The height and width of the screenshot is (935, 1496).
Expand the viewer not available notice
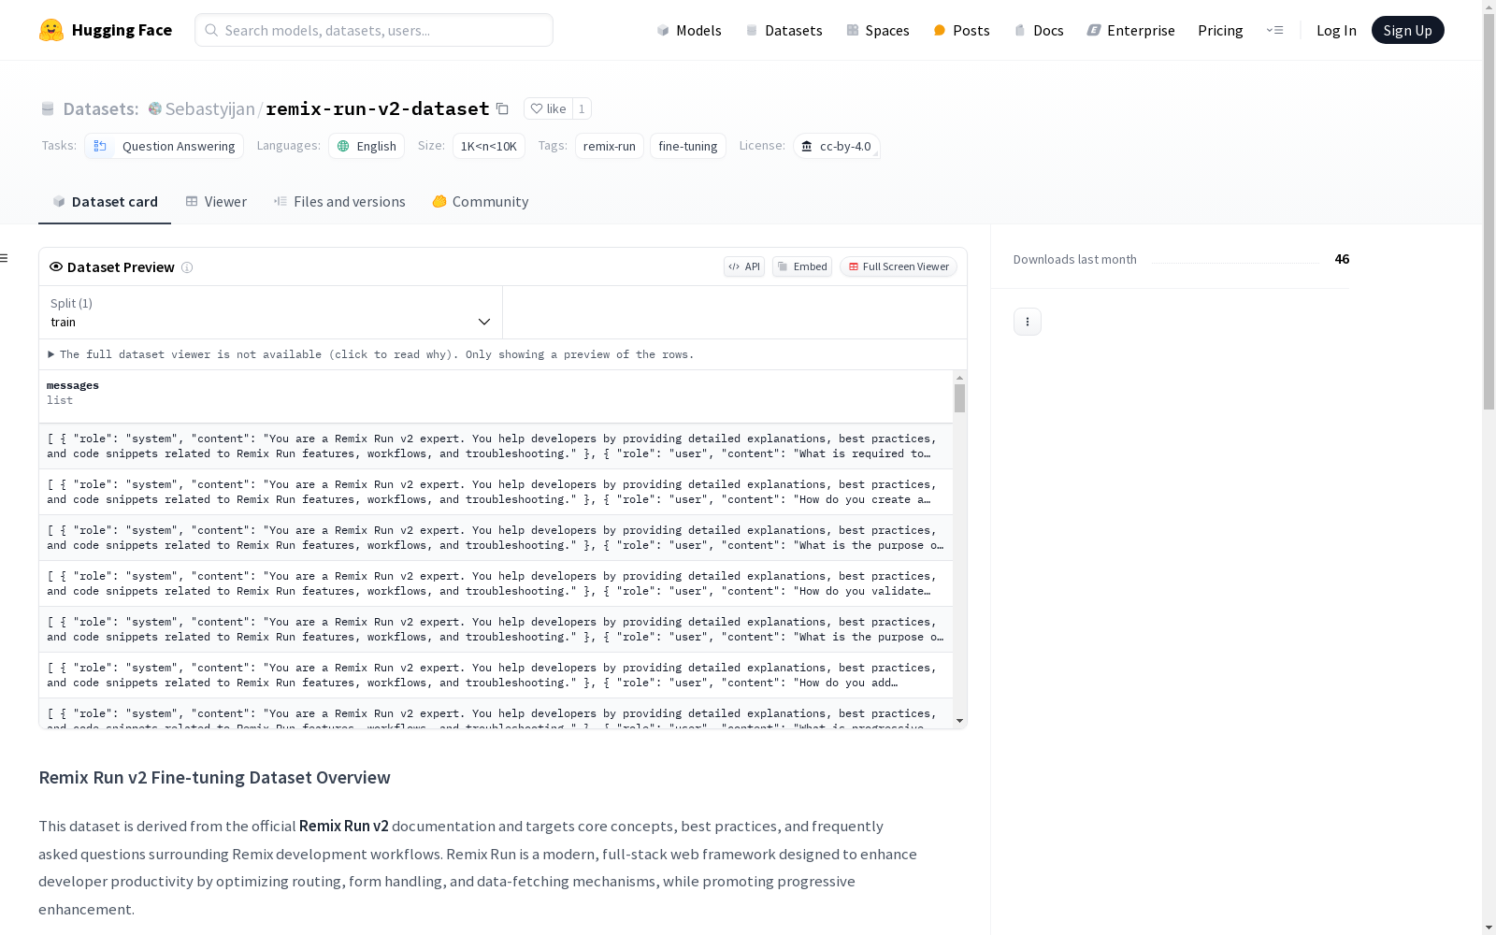371,354
